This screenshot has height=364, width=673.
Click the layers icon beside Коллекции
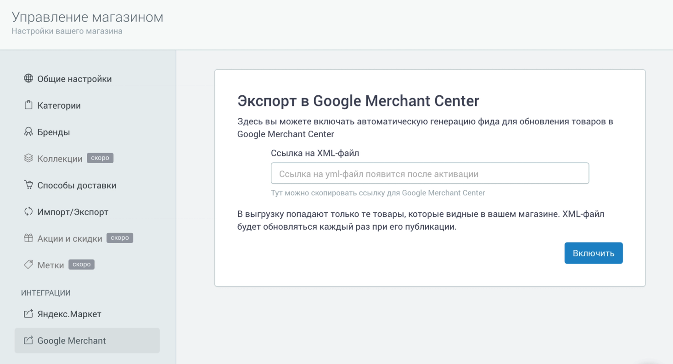point(28,158)
